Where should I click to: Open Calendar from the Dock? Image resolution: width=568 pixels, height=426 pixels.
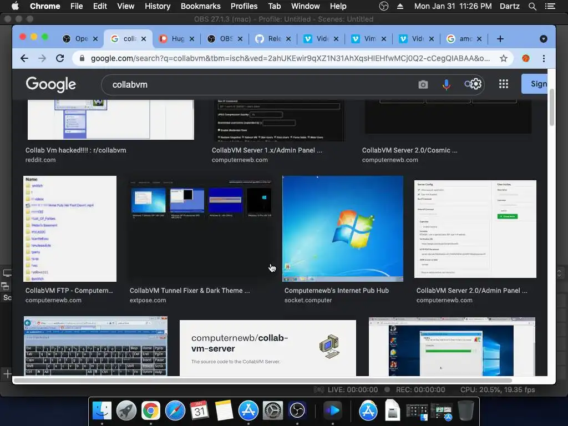click(200, 410)
